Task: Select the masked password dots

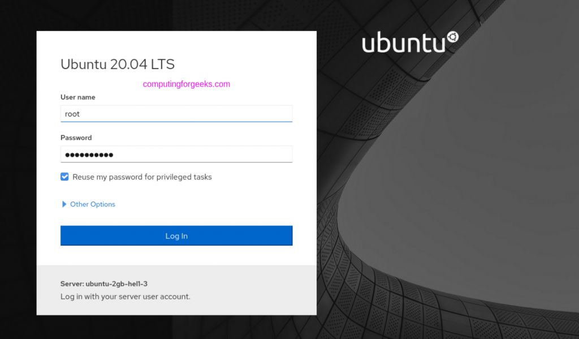Action: 88,154
